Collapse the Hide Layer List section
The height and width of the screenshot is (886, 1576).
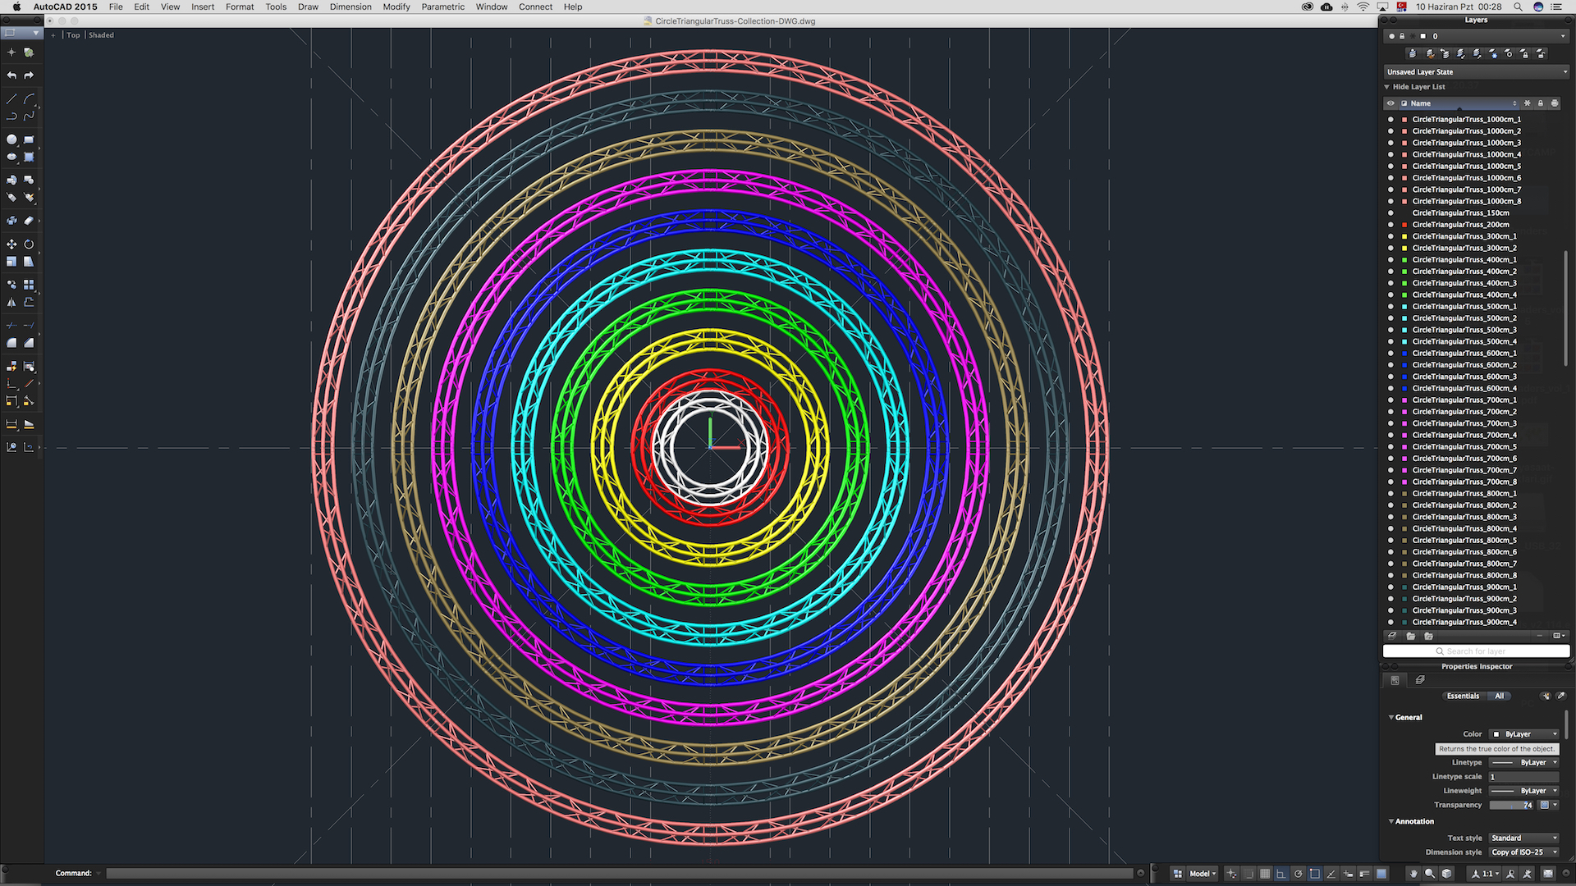pyautogui.click(x=1387, y=87)
